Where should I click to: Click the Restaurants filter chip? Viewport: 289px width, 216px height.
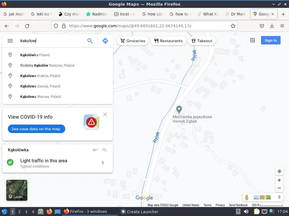[168, 41]
